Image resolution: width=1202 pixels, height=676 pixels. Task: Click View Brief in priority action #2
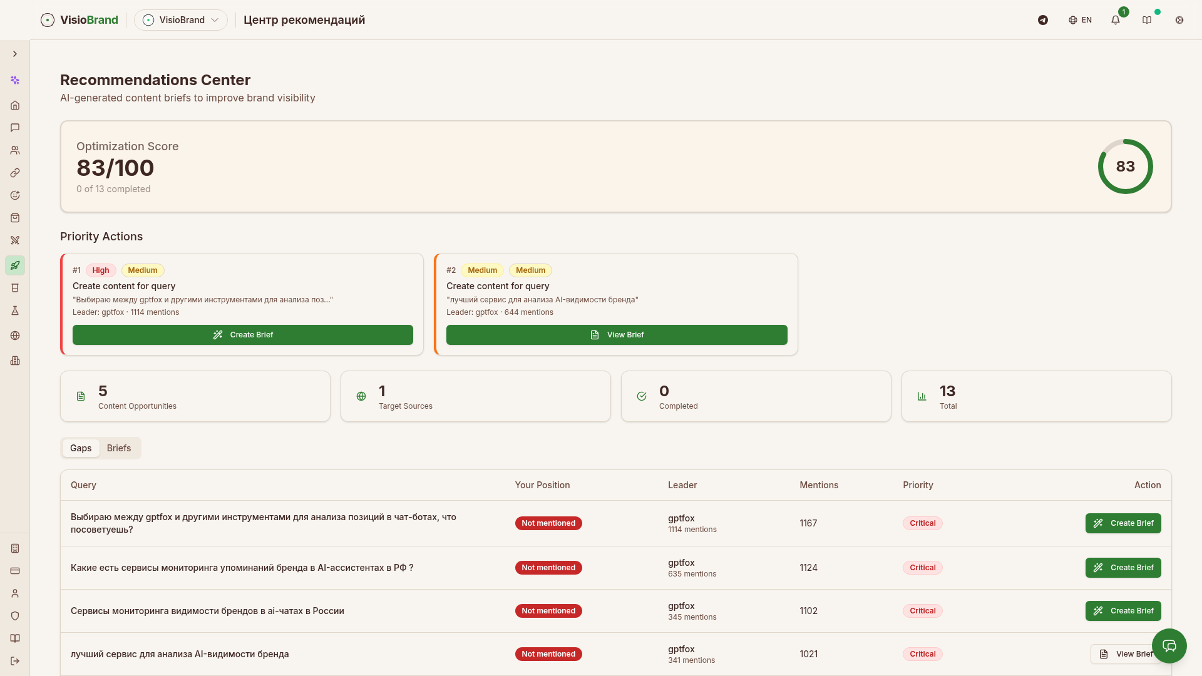[x=617, y=335]
